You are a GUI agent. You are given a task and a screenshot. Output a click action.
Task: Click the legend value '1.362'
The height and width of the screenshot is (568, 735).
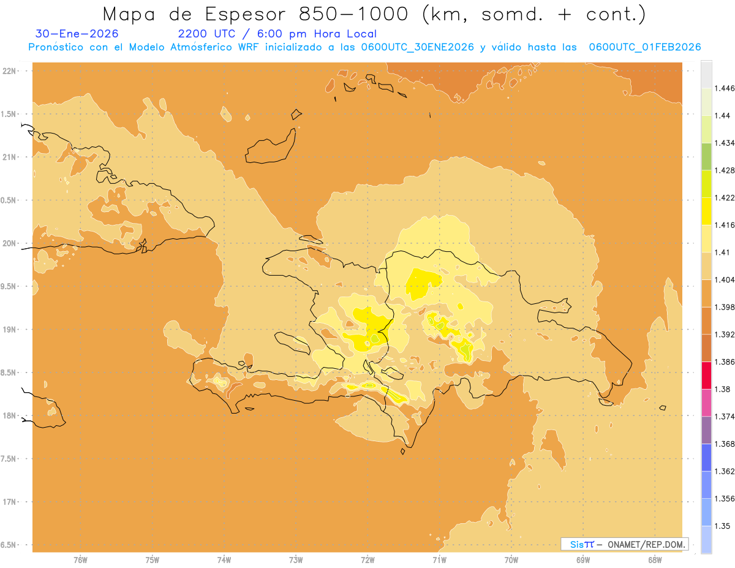[x=725, y=471]
